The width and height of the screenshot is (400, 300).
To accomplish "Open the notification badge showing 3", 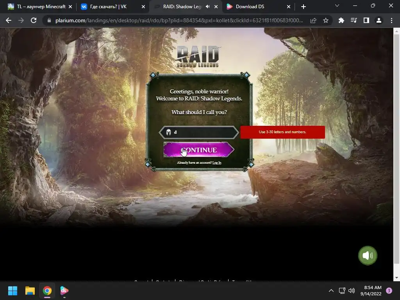I will [389, 291].
